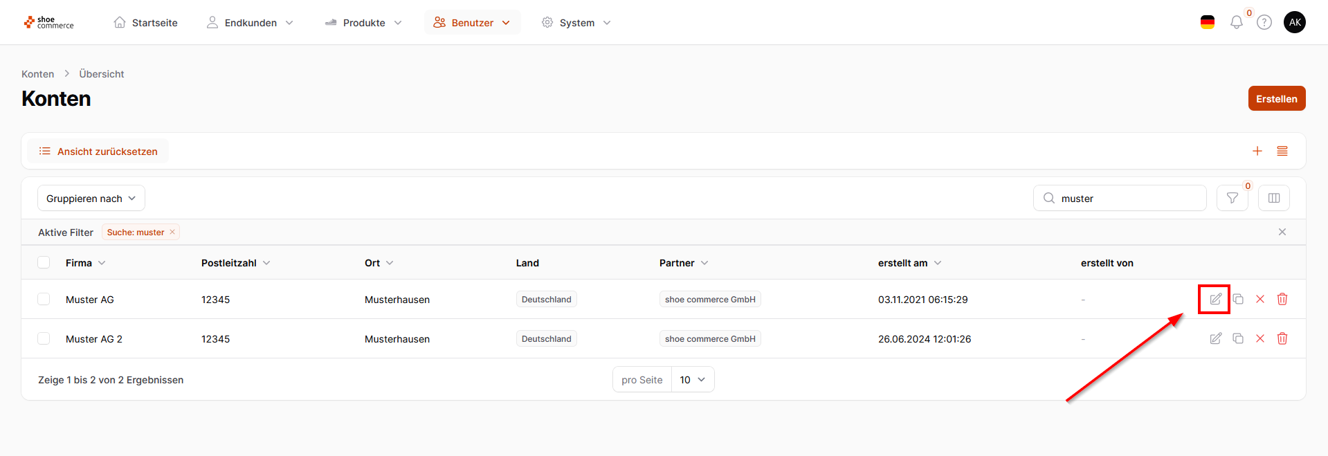Tick the checkbox for Muster AG 2
The image size is (1328, 456).
[44, 338]
